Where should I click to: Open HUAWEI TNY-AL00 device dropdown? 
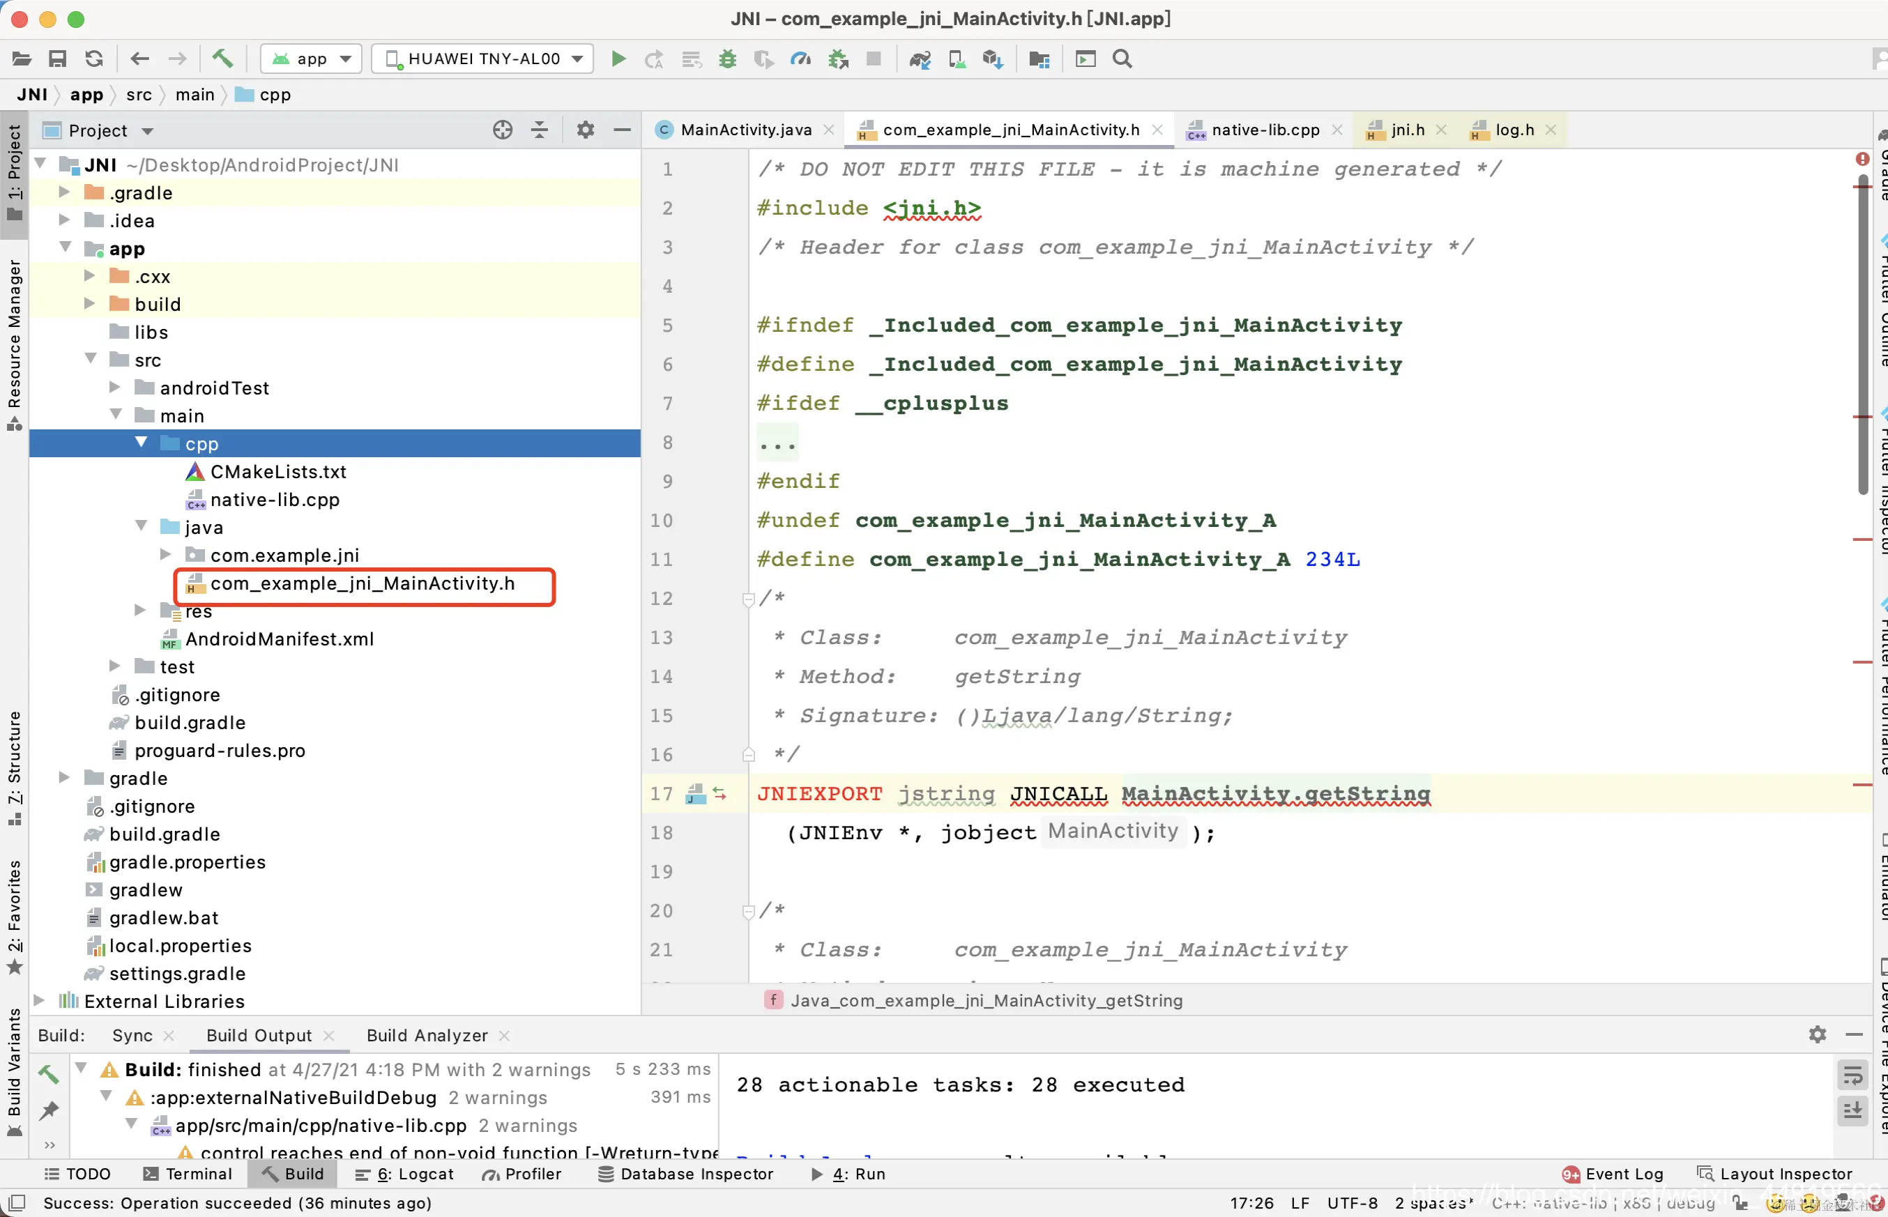click(x=484, y=59)
